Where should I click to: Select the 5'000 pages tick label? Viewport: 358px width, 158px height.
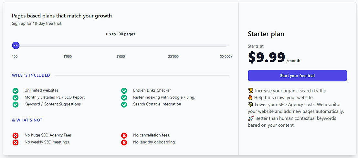point(121,57)
